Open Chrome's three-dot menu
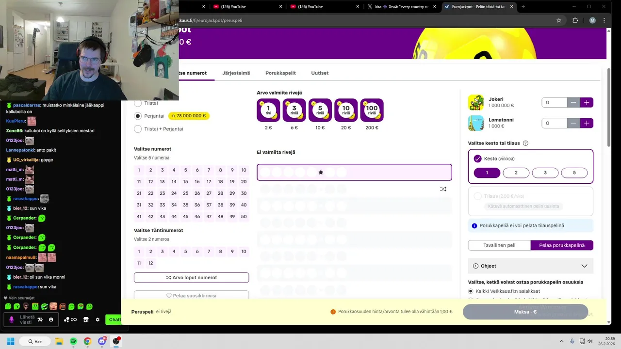 click(x=604, y=20)
